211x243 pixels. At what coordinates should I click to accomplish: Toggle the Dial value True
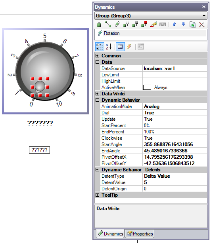tap(175, 113)
